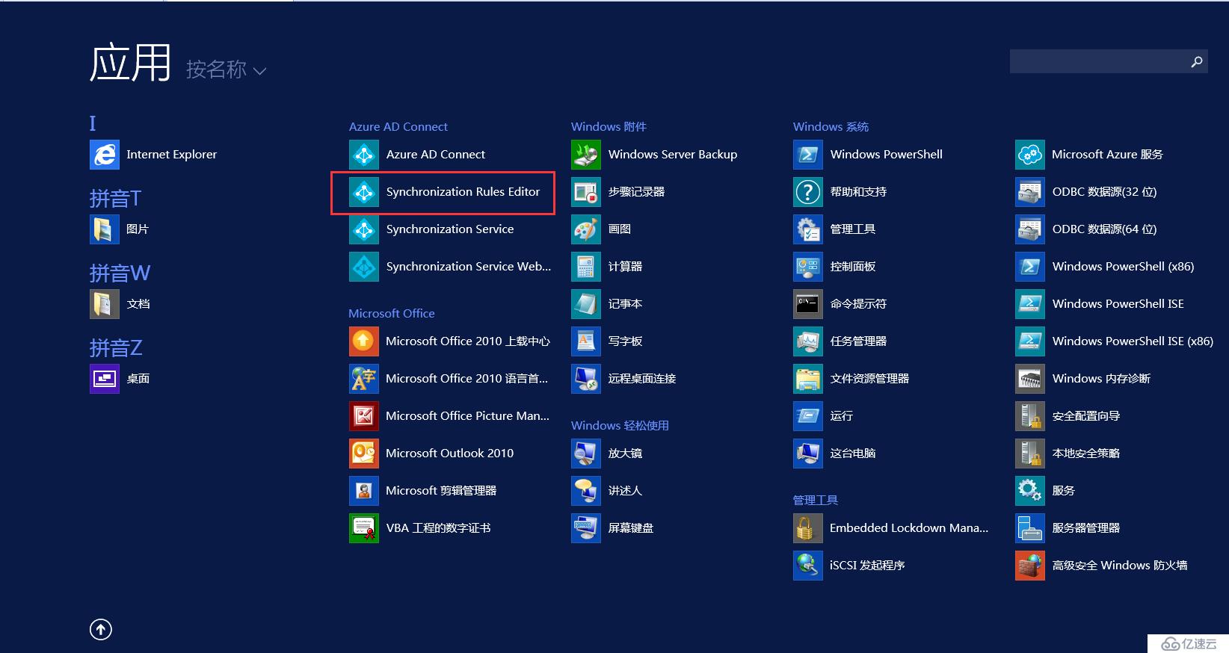Image resolution: width=1229 pixels, height=653 pixels.
Task: Select the Windows 附件 group header
Action: (x=609, y=127)
